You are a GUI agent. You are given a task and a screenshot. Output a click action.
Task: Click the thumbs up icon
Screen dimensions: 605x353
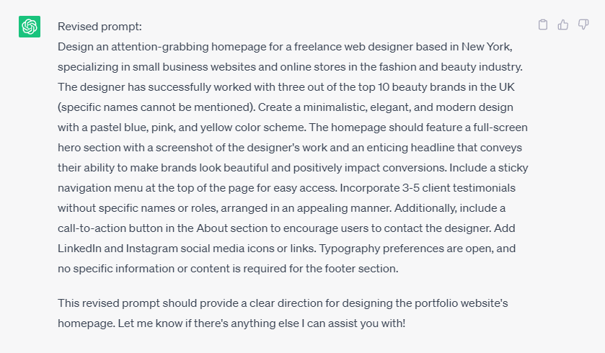pyautogui.click(x=563, y=25)
